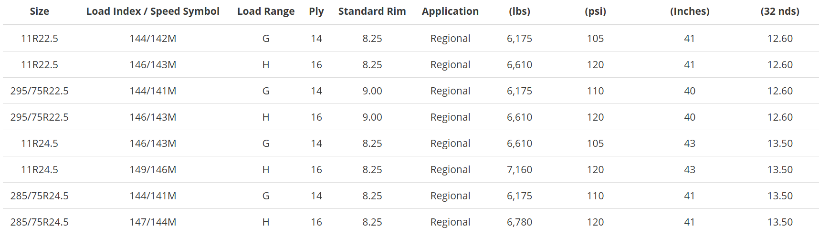The height and width of the screenshot is (237, 819).
Task: Click the 6,780 lbs value
Action: tap(519, 222)
